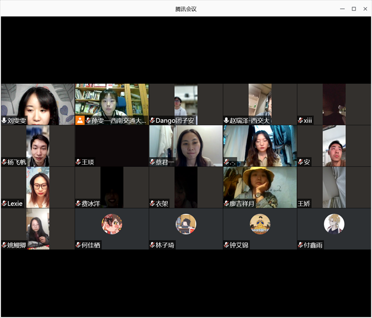Click the orange host icon beside 孙雯
The image size is (372, 318).
click(x=80, y=120)
